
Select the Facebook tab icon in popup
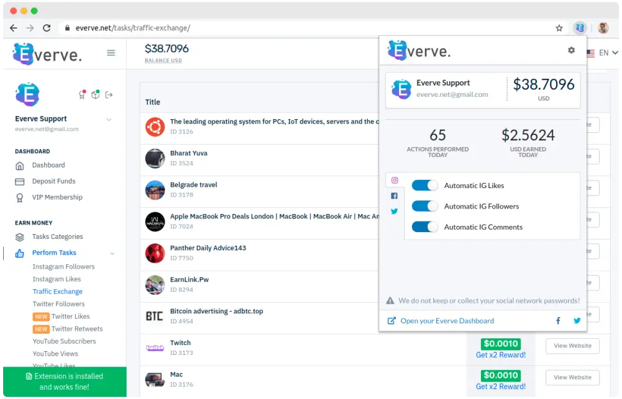(395, 195)
